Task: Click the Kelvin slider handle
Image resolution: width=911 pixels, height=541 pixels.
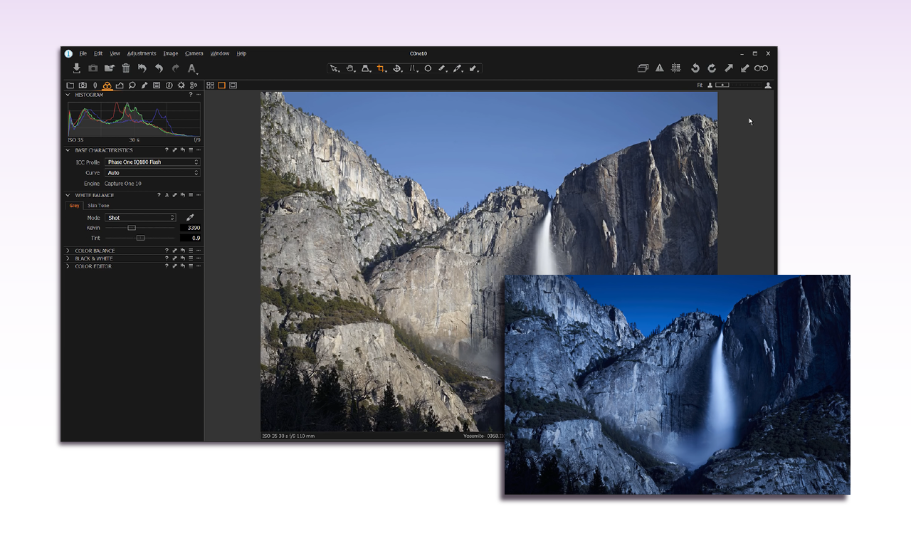Action: point(132,228)
